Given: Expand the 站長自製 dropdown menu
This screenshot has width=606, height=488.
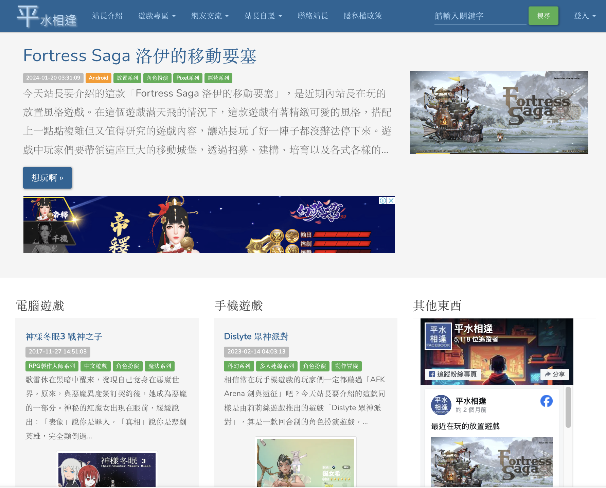Looking at the screenshot, I should tap(263, 16).
